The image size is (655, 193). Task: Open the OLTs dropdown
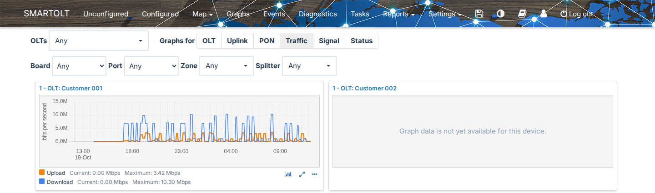click(x=99, y=41)
